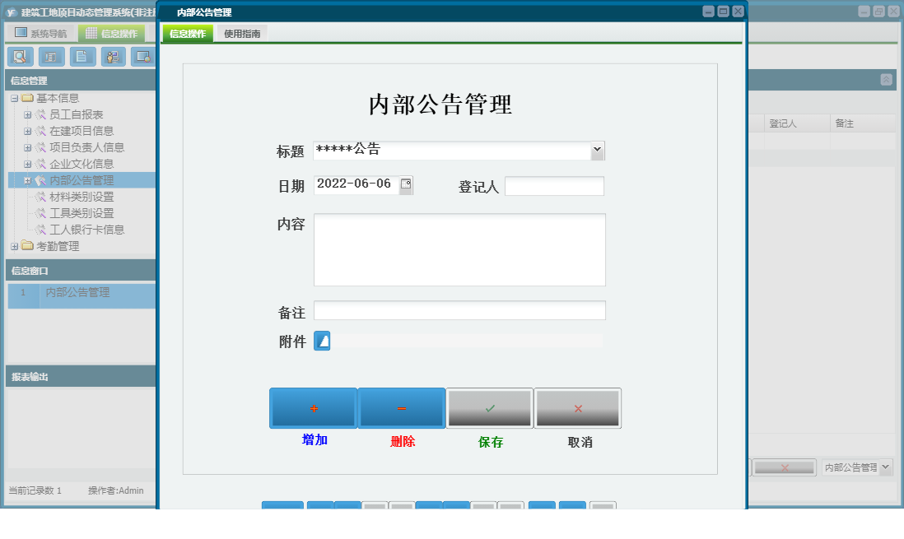Collapse the panel using the caret icon near 备注 column

(x=885, y=79)
